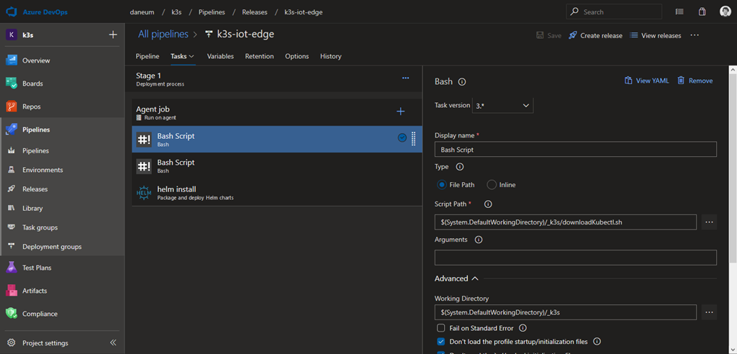Click the info icon next to Bash title
The height and width of the screenshot is (354, 737).
(x=462, y=82)
